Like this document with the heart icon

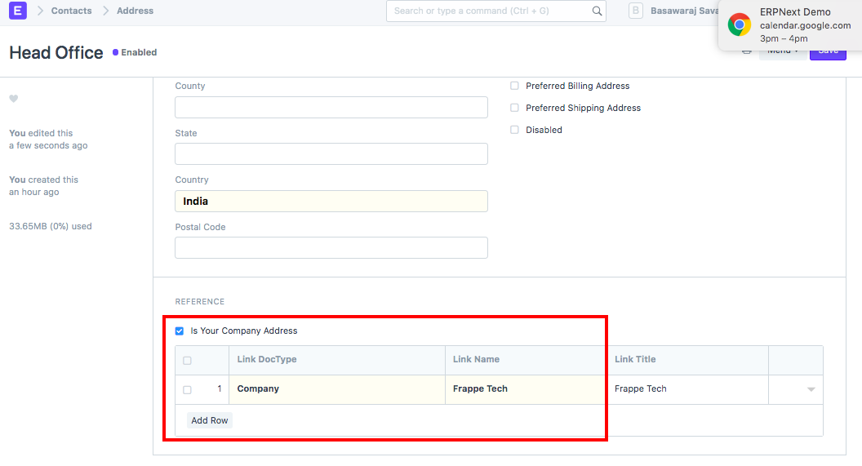(x=13, y=99)
